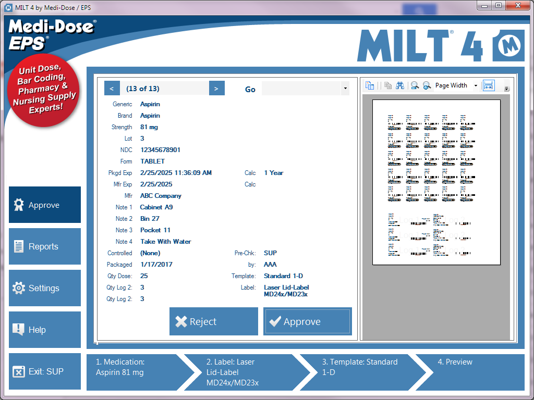Open Help in the left sidebar
Screen dimensions: 534x400
[x=45, y=330]
